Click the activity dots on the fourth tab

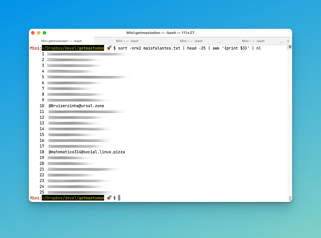[x=281, y=42]
